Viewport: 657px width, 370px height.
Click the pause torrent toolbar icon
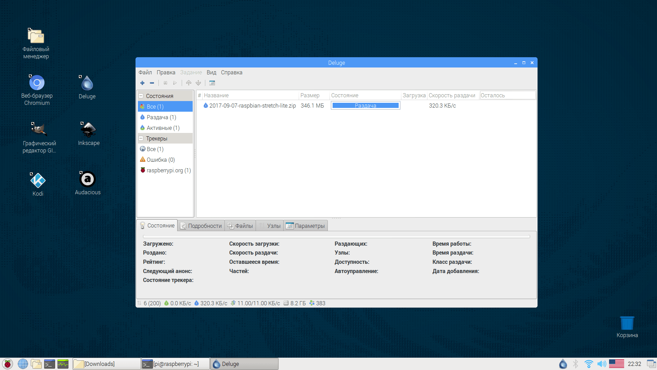tap(165, 83)
